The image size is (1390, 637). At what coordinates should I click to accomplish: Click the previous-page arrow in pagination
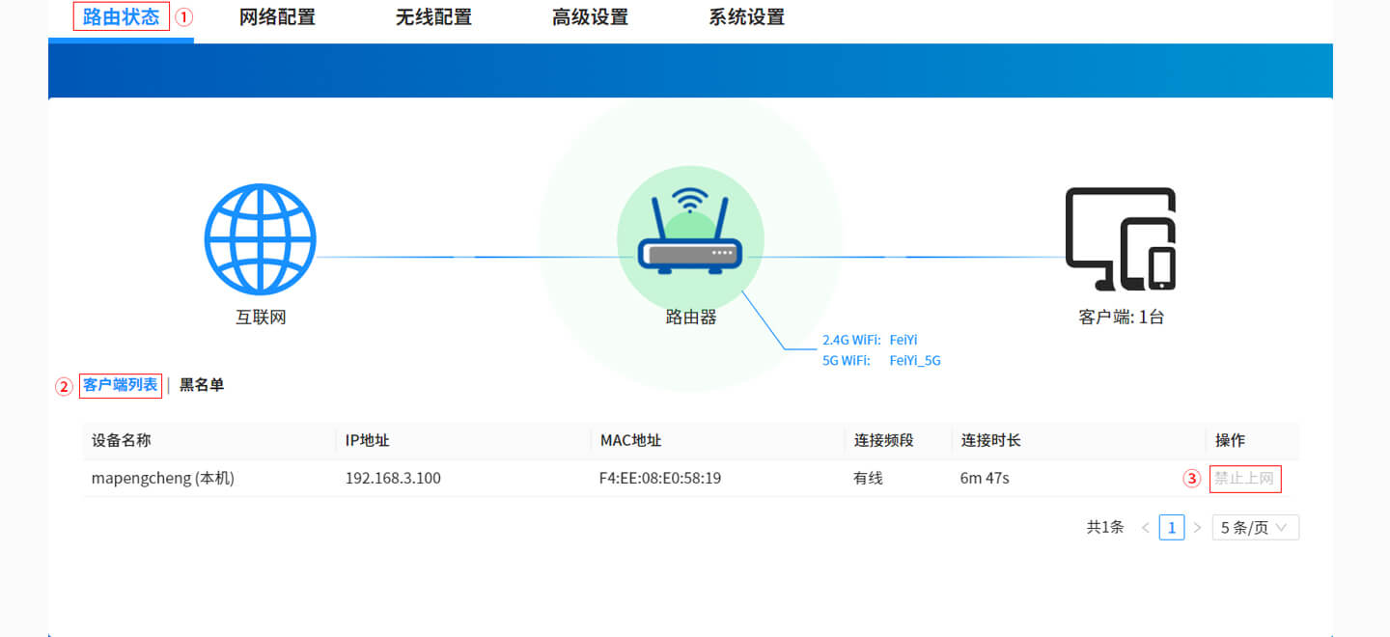pos(1145,527)
